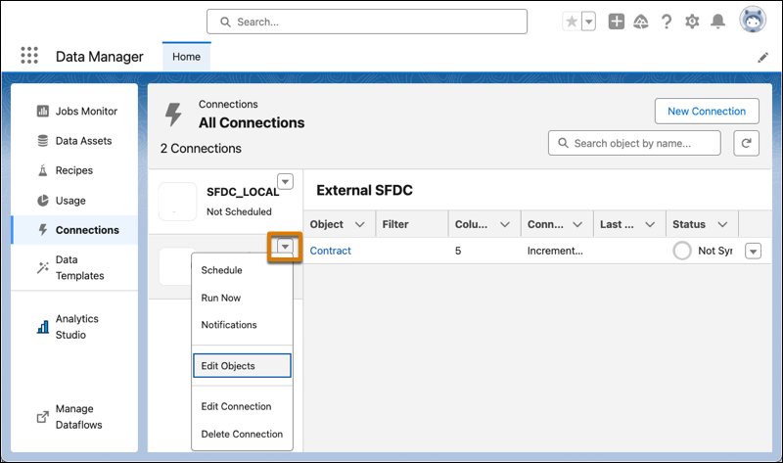Image resolution: width=783 pixels, height=463 pixels.
Task: Open the Contract object link
Action: click(x=331, y=251)
